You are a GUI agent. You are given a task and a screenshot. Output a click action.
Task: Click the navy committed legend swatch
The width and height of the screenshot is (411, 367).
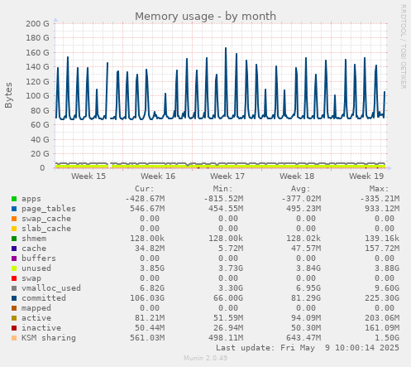coord(14,298)
